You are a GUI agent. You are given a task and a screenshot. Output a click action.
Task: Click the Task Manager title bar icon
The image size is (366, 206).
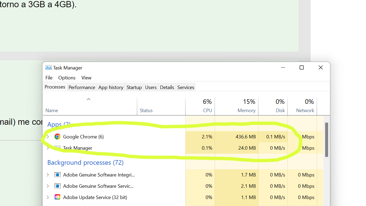point(49,68)
